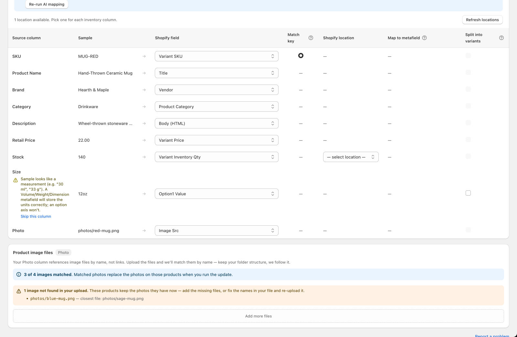Image resolution: width=517 pixels, height=337 pixels.
Task: Click the Split into variants help icon
Action: point(501,38)
